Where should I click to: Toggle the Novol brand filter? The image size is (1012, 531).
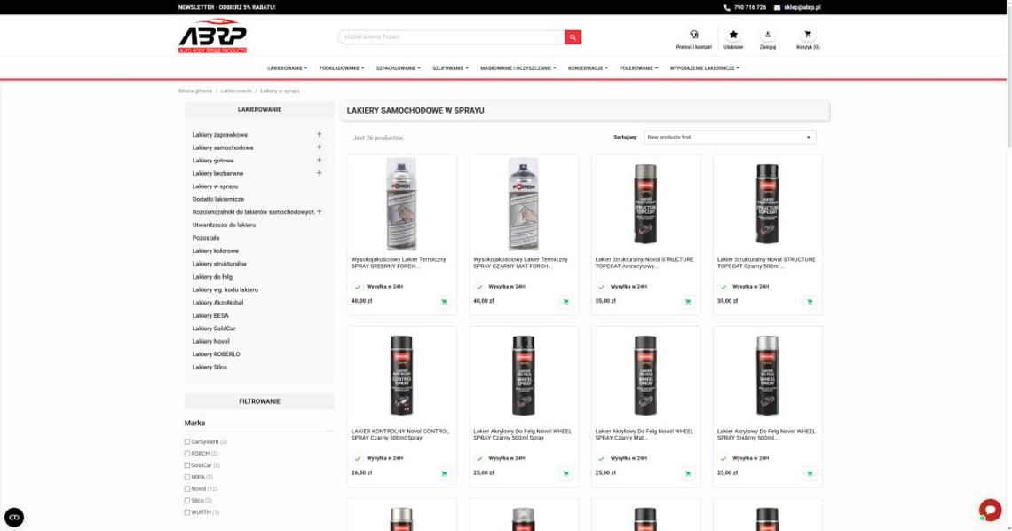tap(187, 489)
